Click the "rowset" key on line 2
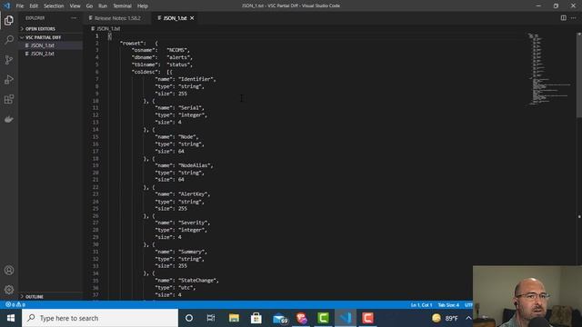This screenshot has height=327, width=582. pyautogui.click(x=133, y=43)
